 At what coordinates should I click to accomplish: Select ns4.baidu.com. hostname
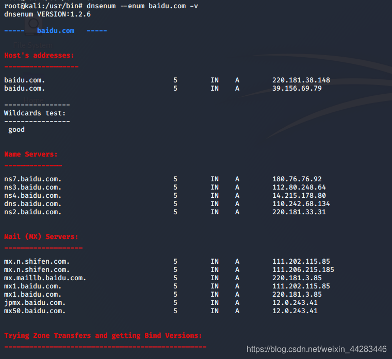32,196
